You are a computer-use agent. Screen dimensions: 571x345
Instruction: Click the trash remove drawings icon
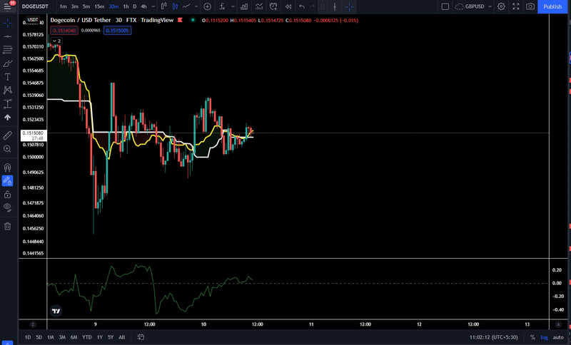7,227
